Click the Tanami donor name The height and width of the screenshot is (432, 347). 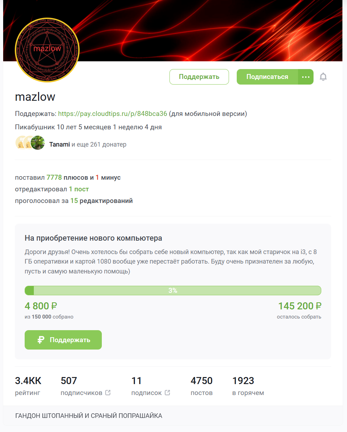[x=60, y=144]
